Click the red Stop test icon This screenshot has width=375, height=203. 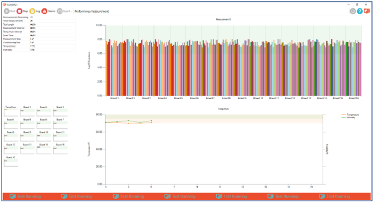pyautogui.click(x=19, y=11)
